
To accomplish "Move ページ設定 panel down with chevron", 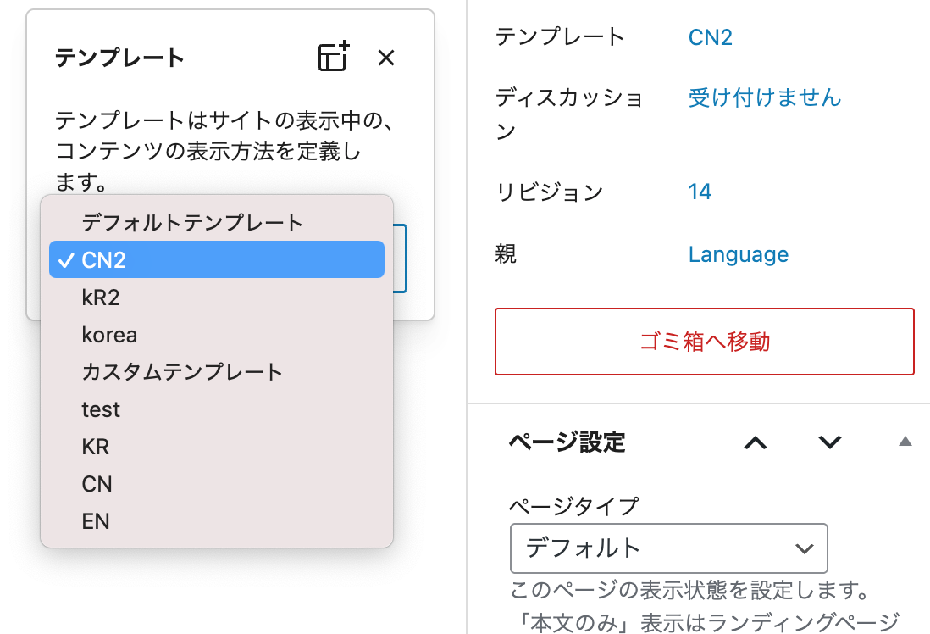I will click(829, 442).
